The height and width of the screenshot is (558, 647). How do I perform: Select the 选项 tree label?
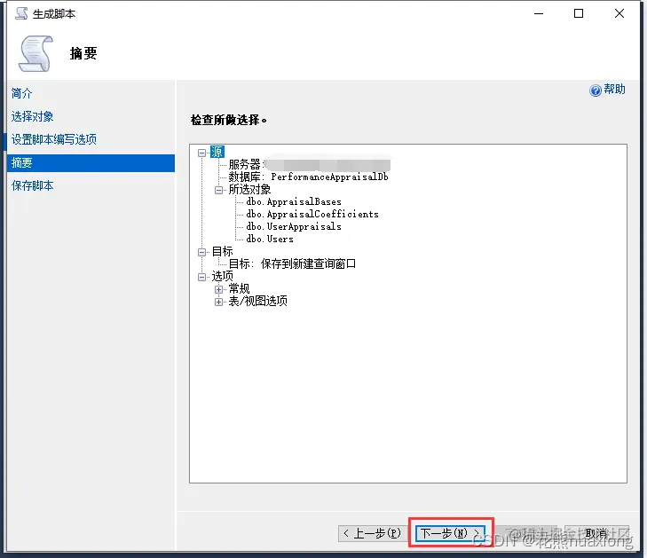tap(222, 276)
